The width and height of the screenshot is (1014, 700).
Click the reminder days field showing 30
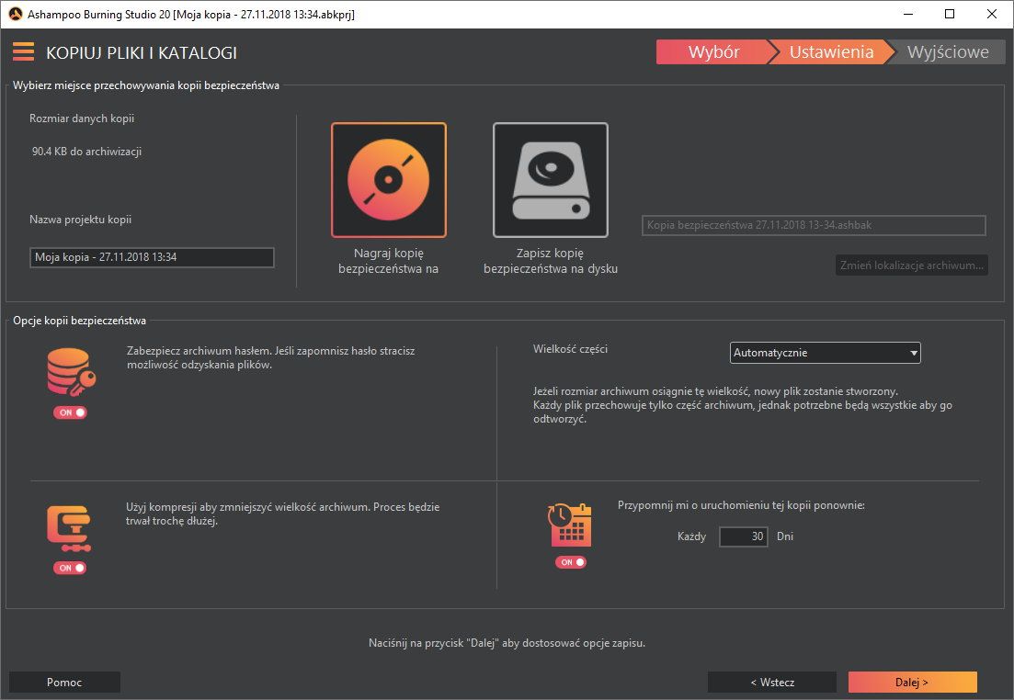coord(744,536)
